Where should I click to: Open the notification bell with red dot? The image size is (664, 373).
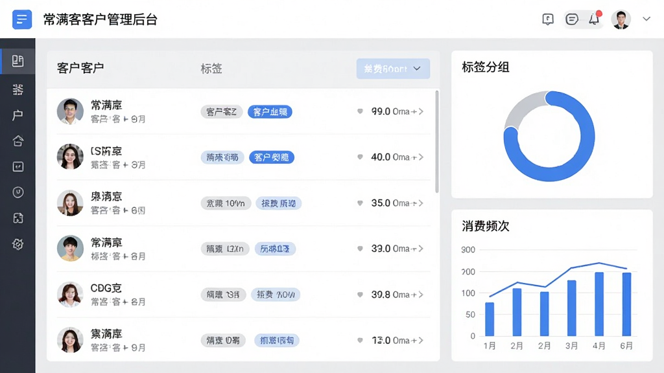click(x=595, y=19)
